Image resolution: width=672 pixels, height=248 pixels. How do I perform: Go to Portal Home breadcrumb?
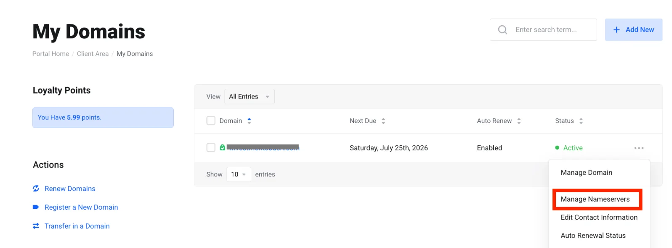[50, 54]
